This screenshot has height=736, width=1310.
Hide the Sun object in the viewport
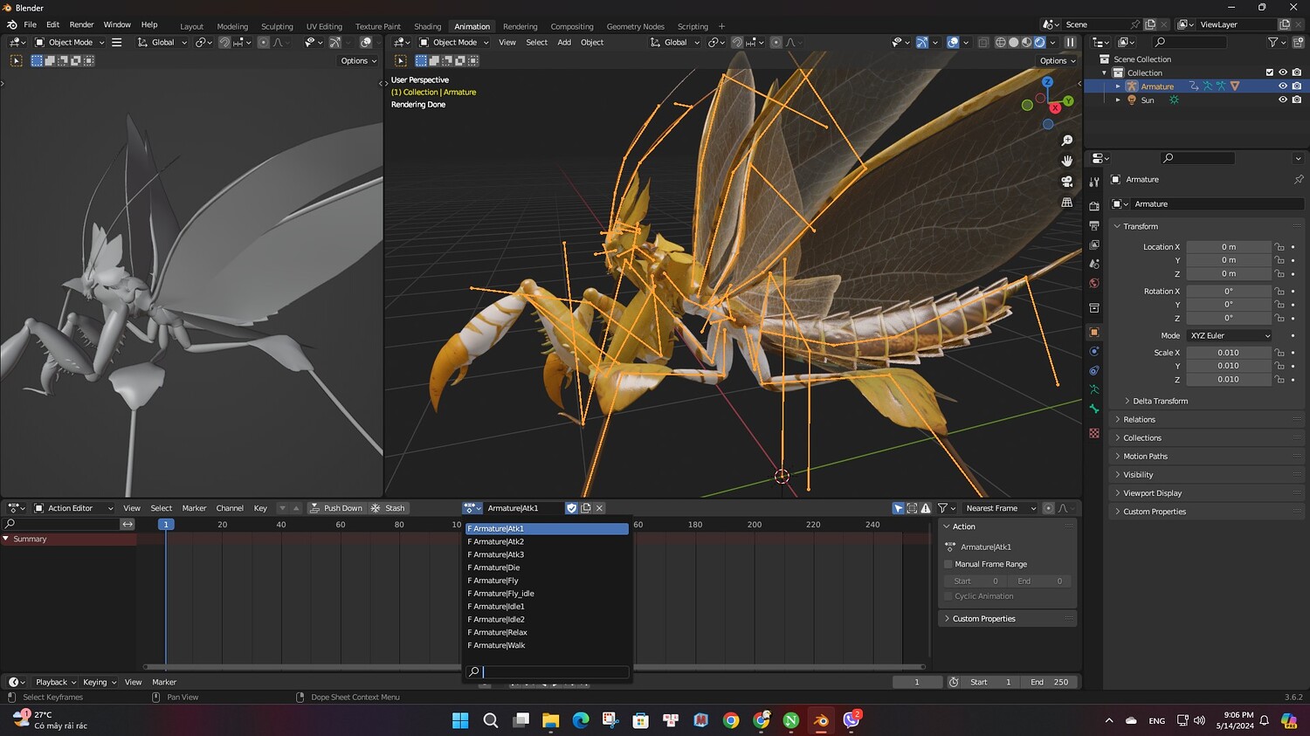[1283, 100]
